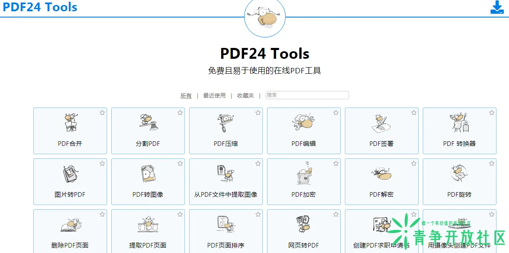Open the 提取PDF页面 icon
Viewport: 509px width, 253px height.
point(148,225)
